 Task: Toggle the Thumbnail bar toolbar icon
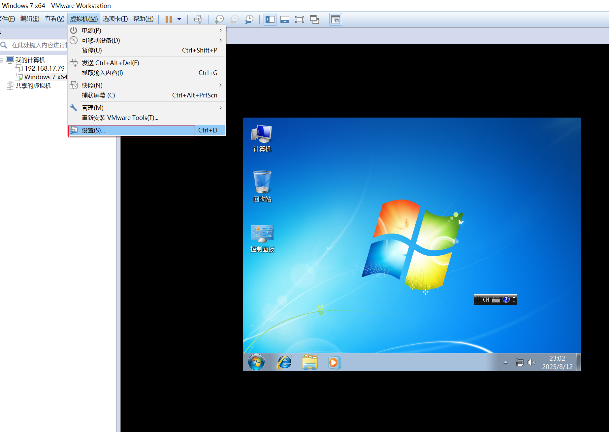pos(285,19)
